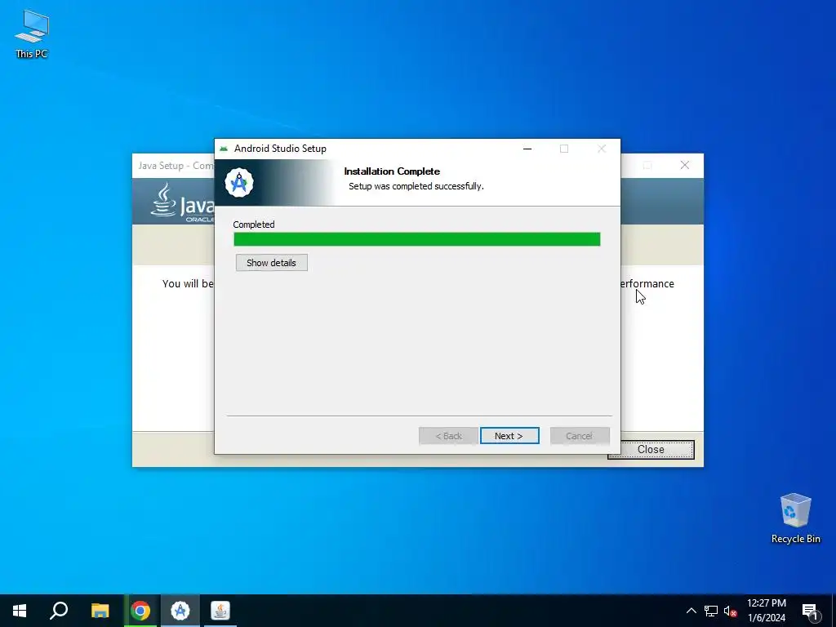Open the taskbar clock showing 12:27 PM
This screenshot has height=627, width=836.
tap(766, 611)
